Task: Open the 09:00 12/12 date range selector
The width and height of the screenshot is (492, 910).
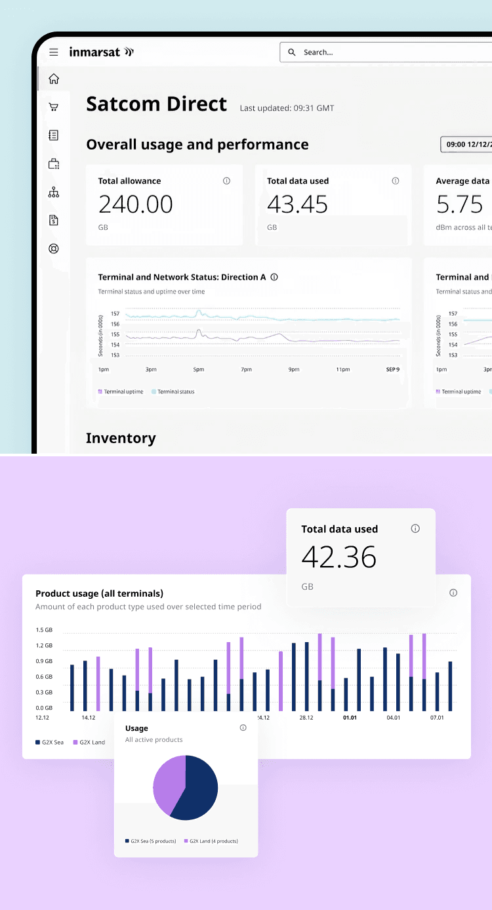Action: (466, 144)
